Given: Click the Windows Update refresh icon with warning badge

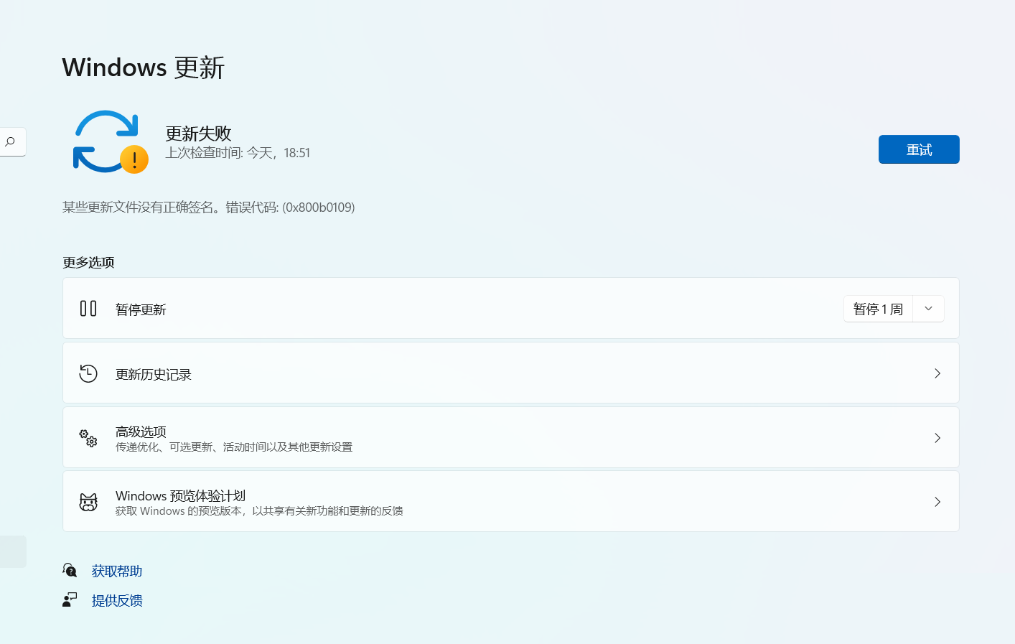Looking at the screenshot, I should (x=110, y=141).
